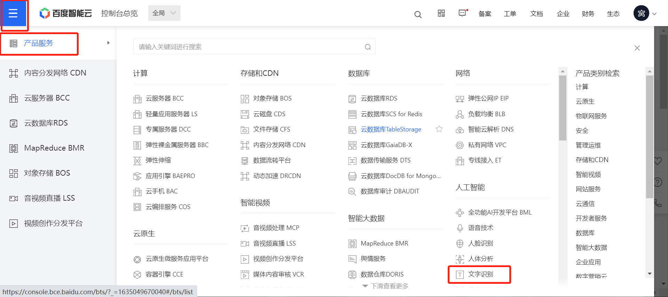Open 生态 in the top navigation

tap(613, 14)
